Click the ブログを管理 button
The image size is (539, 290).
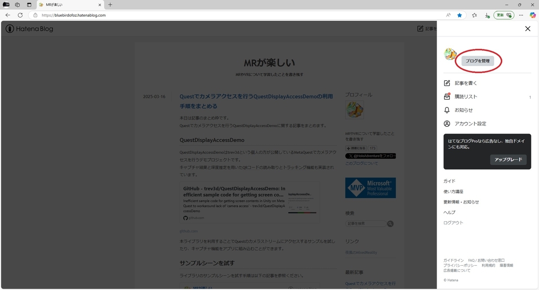coord(477,61)
